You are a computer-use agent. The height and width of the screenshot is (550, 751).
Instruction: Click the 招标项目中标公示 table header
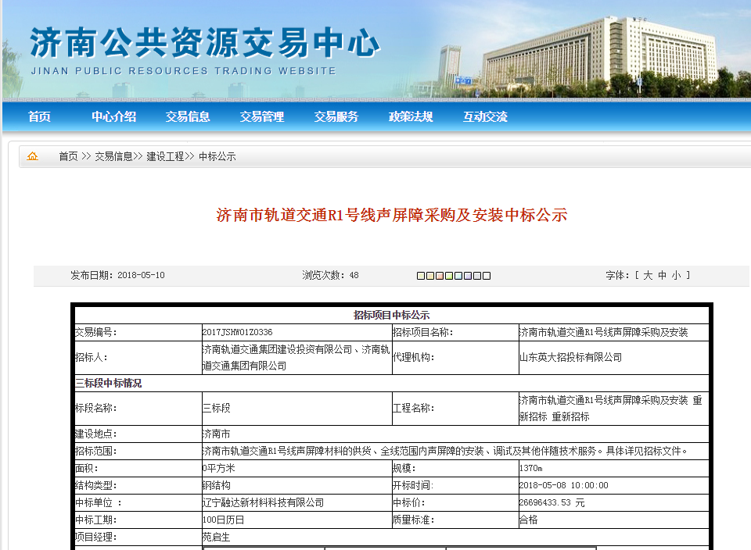[x=391, y=315]
